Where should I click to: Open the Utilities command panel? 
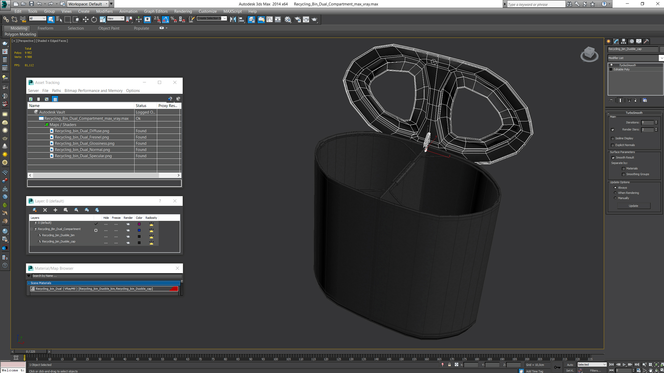[x=646, y=41]
